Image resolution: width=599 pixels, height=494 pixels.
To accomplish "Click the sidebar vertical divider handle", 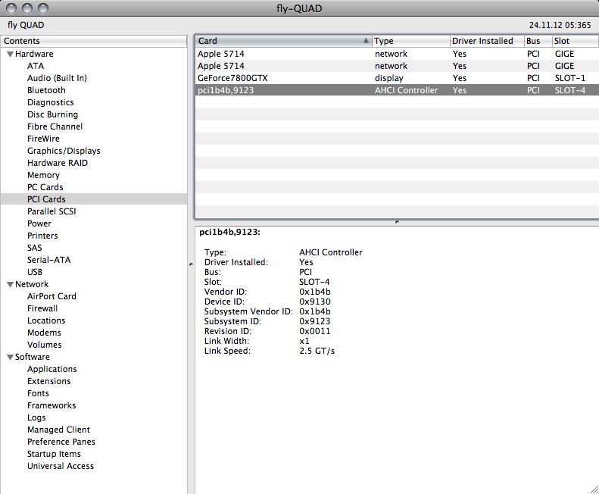I will click(x=190, y=263).
